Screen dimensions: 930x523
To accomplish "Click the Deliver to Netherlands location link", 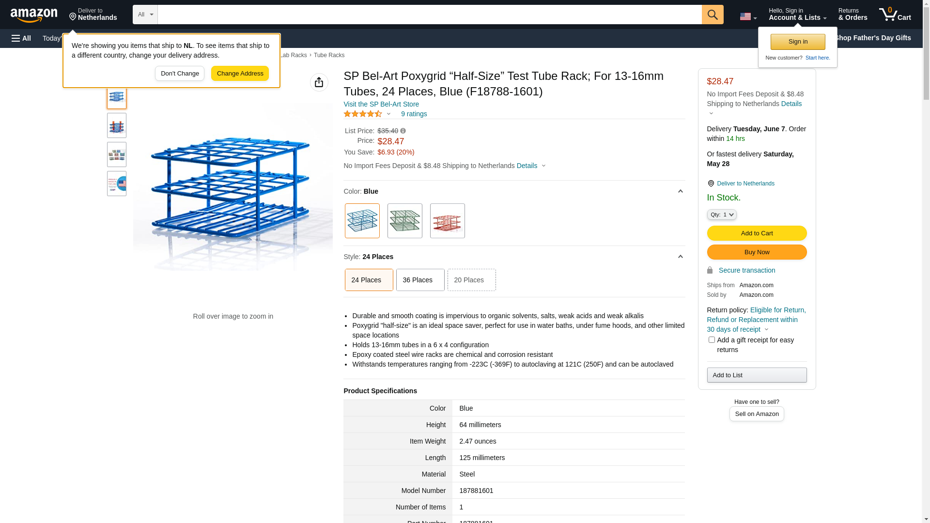I will tap(745, 184).
